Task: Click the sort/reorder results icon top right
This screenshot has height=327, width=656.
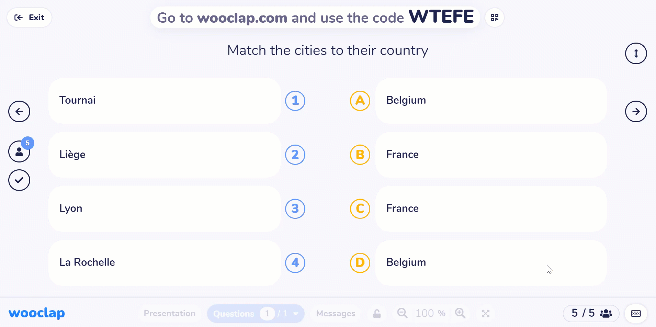Action: coord(636,54)
